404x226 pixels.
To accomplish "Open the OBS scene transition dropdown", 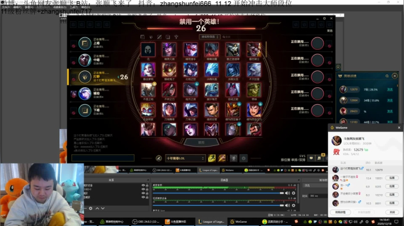I will (x=314, y=185).
